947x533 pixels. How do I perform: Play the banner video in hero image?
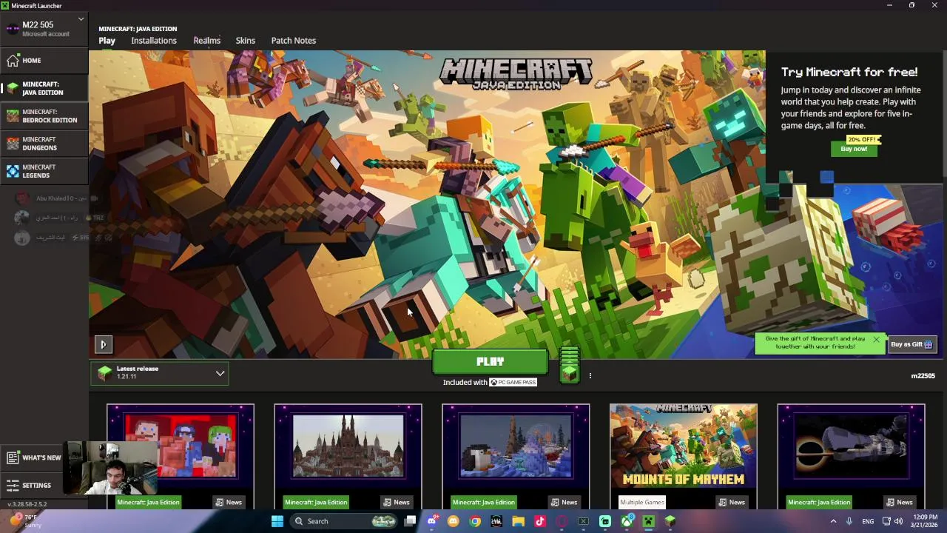[x=103, y=344]
